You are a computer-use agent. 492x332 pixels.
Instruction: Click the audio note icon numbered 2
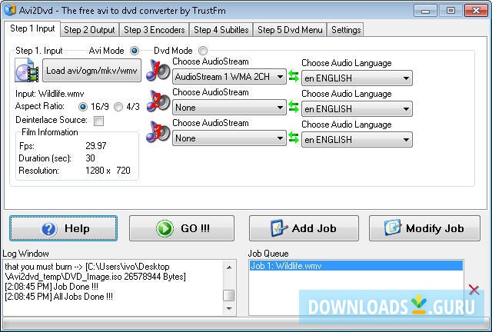pos(158,101)
